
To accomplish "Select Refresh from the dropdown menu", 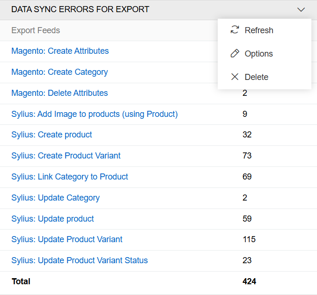I will click(x=258, y=30).
